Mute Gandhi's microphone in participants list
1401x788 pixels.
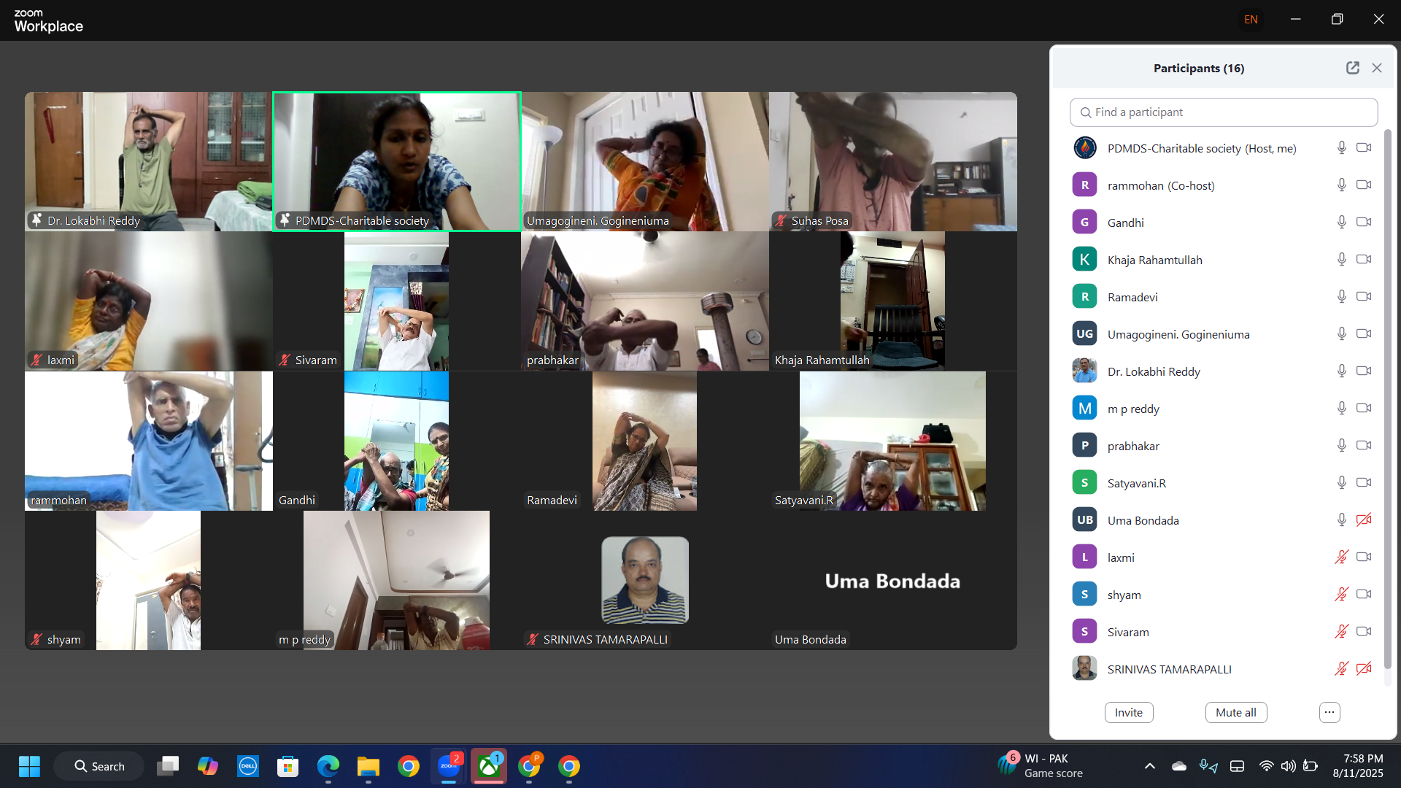(x=1341, y=223)
